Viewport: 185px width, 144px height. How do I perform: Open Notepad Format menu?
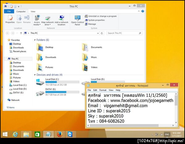[x=103, y=90]
